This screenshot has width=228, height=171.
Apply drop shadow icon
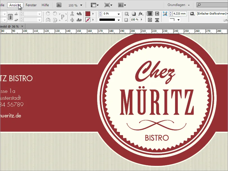133,14
